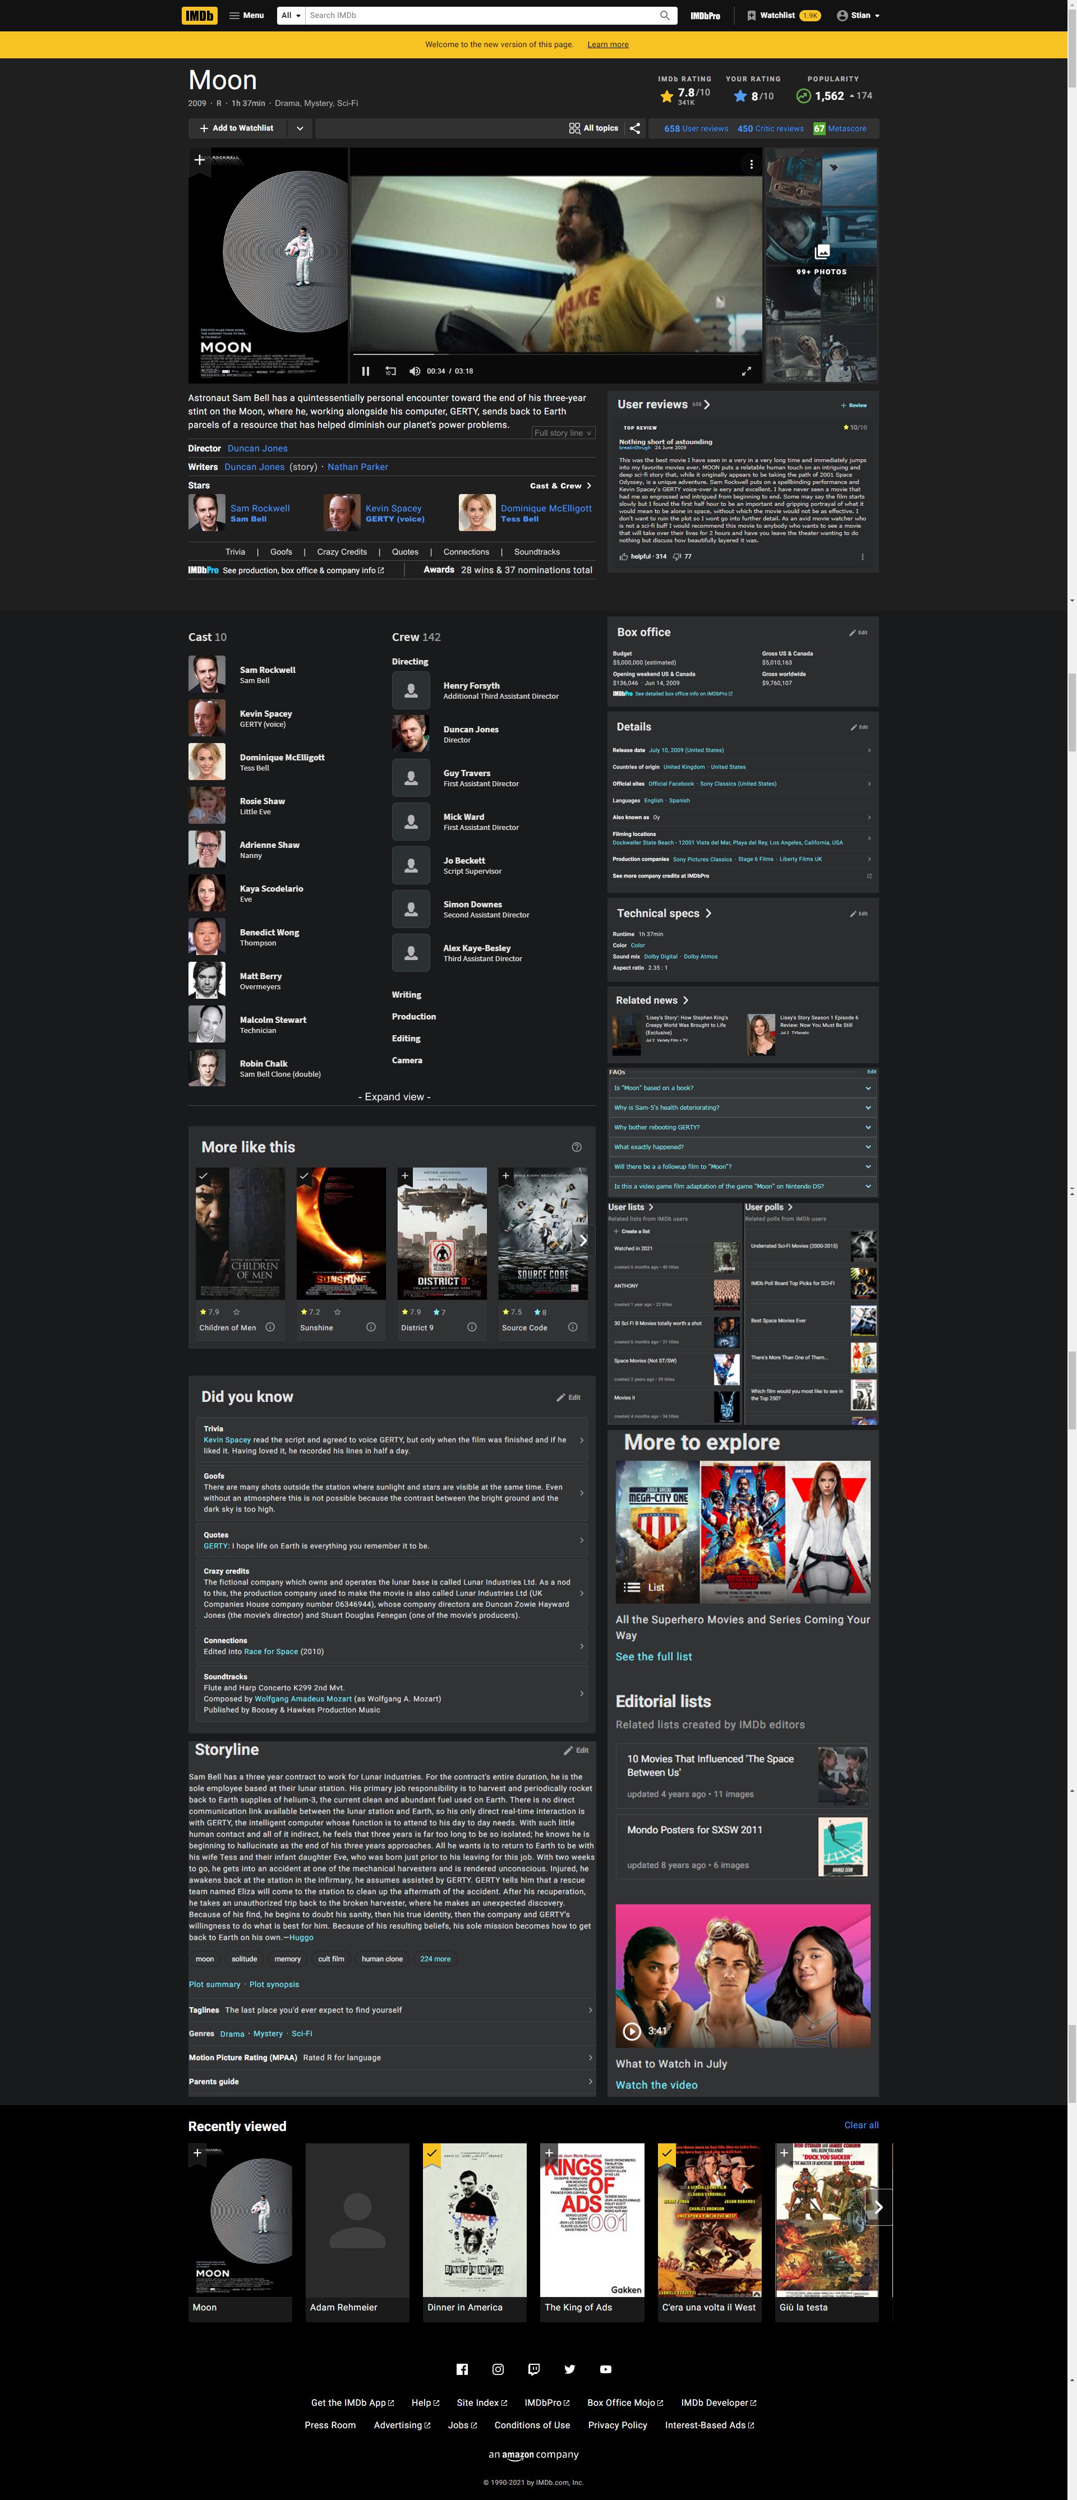Toggle watchlist ribbon on Dinner in America
Image resolution: width=1077 pixels, height=2500 pixels.
pyautogui.click(x=431, y=2152)
